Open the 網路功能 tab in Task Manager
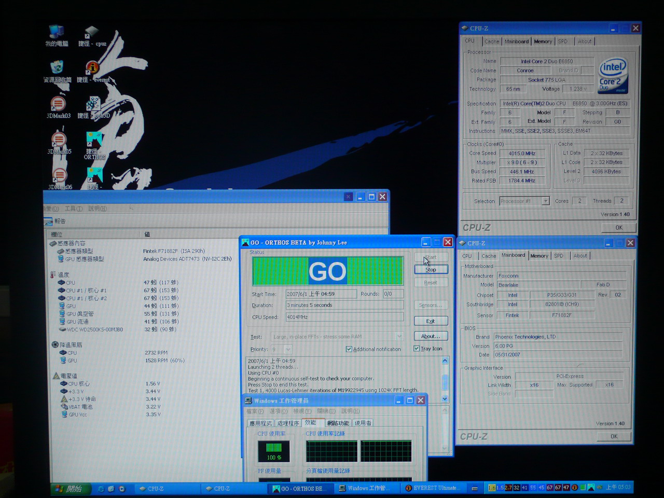This screenshot has height=498, width=664. 338,423
